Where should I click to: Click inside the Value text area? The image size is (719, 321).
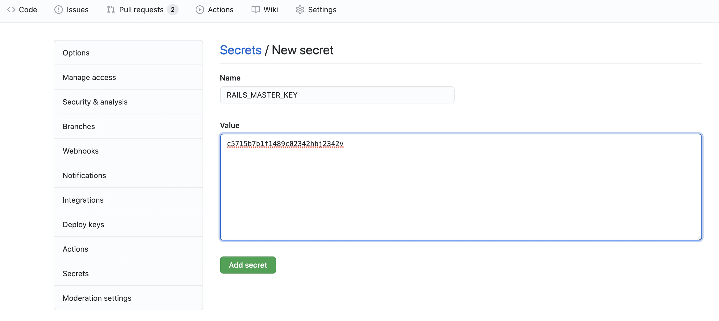[x=461, y=187]
